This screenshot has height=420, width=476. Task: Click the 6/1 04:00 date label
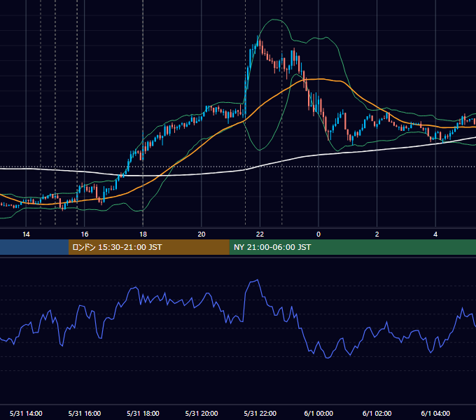[435, 413]
